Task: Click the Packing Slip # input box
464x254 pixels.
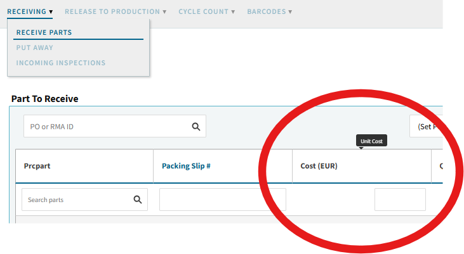Action: coord(223,200)
